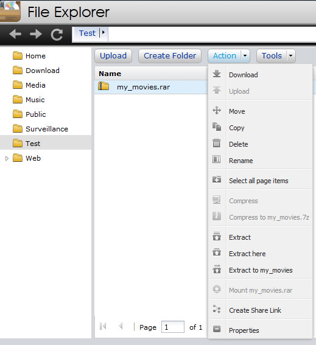Click the Delete trash icon in the menu
This screenshot has width=316, height=345.
tap(217, 143)
